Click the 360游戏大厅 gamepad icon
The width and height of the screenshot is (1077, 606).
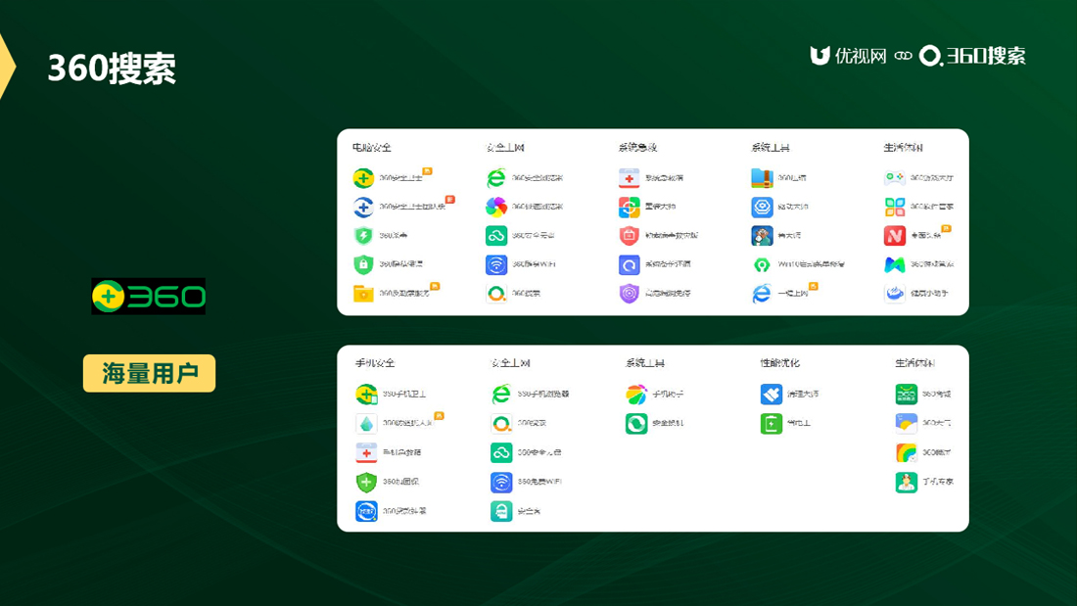pyautogui.click(x=895, y=178)
